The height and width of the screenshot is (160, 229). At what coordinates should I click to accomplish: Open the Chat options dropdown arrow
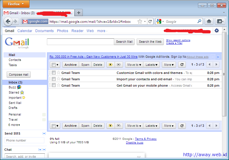point(40,150)
